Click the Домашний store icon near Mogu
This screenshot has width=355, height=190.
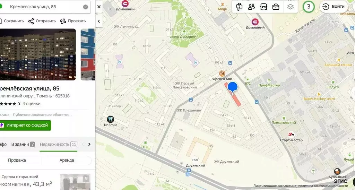(x=255, y=22)
